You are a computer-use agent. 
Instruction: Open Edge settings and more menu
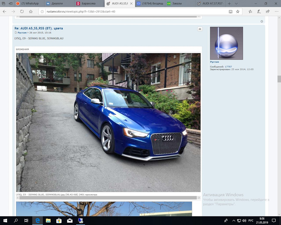276,11
